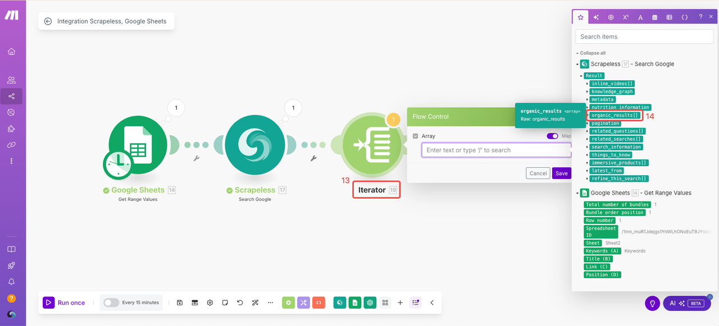This screenshot has height=326, width=719.
Task: Open the help lightbulb button
Action: pos(652,303)
